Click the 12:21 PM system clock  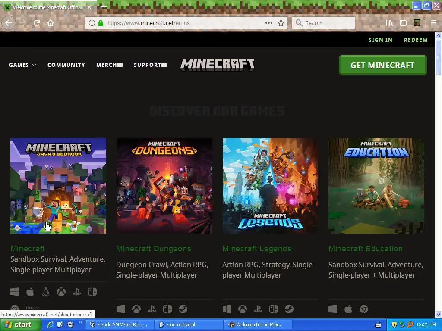tap(426, 325)
